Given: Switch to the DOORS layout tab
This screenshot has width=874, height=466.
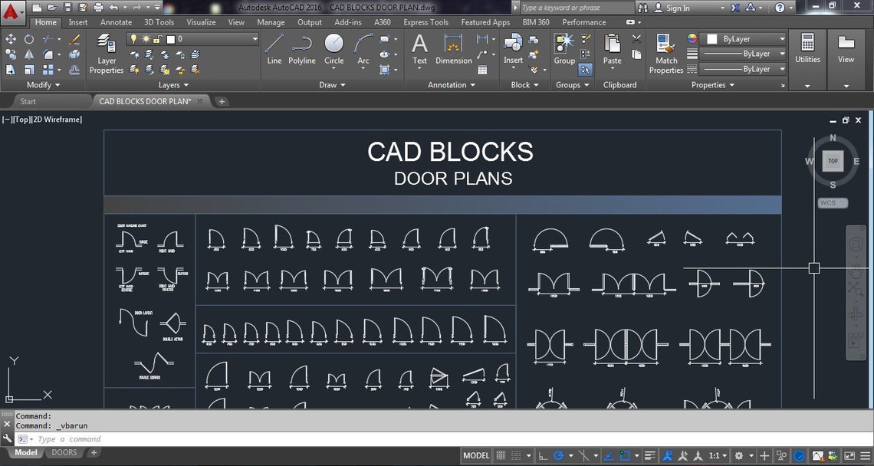Looking at the screenshot, I should [x=64, y=452].
